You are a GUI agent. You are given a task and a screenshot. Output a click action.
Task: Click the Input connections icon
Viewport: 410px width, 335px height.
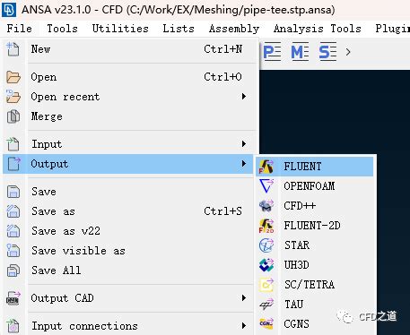13,326
